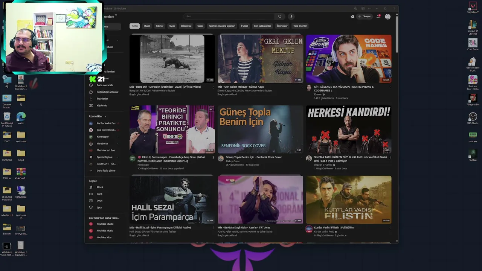Open 7 Days to Die desktop icon
The width and height of the screenshot is (482, 271).
tap(473, 100)
